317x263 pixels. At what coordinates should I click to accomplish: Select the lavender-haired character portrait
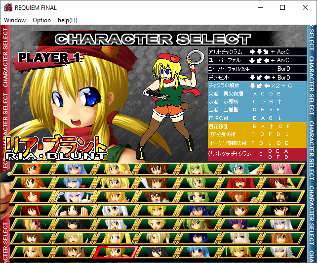tap(75, 197)
